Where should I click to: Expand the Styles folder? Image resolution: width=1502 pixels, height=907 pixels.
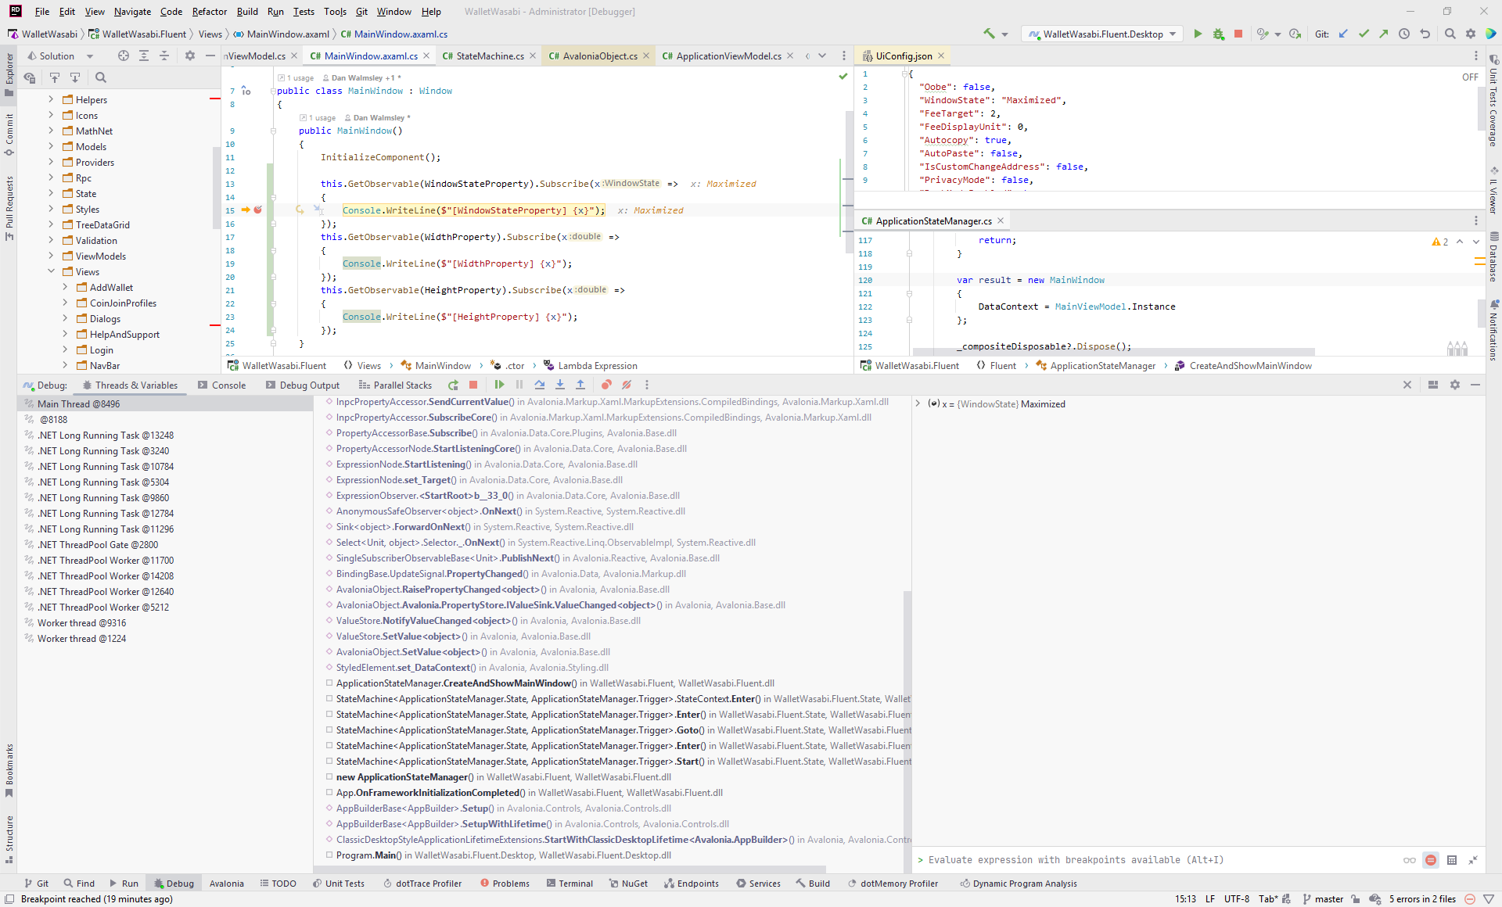pyautogui.click(x=51, y=209)
